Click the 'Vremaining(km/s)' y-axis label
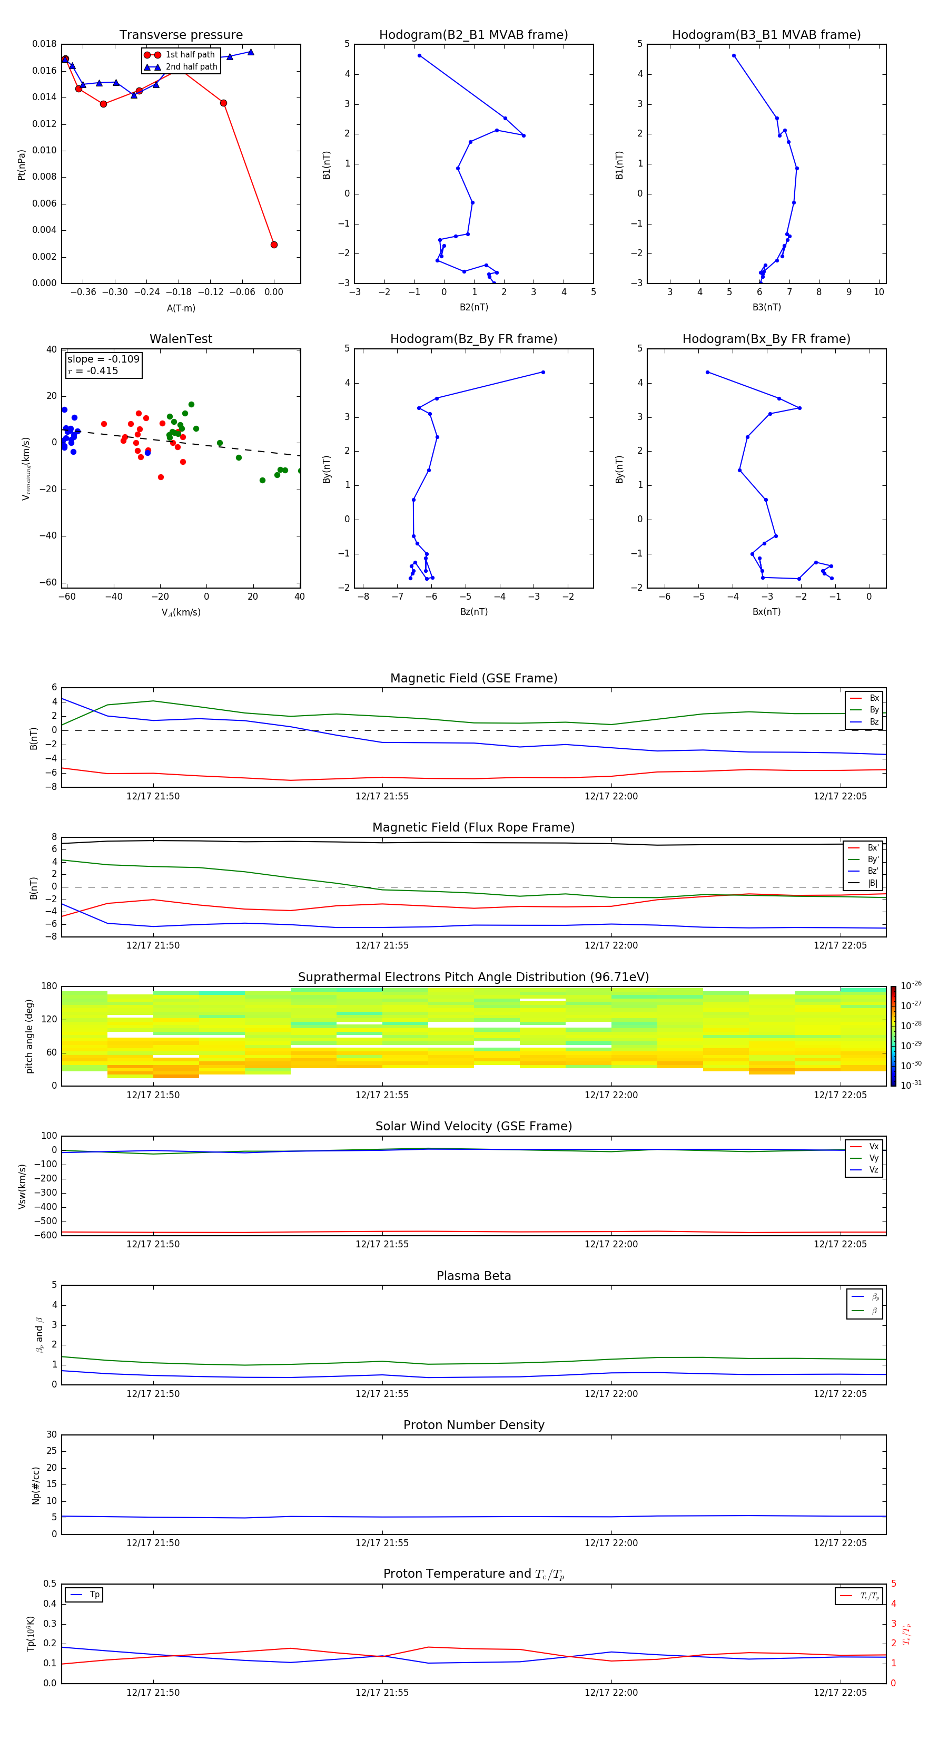The width and height of the screenshot is (948, 1739). click(x=26, y=468)
